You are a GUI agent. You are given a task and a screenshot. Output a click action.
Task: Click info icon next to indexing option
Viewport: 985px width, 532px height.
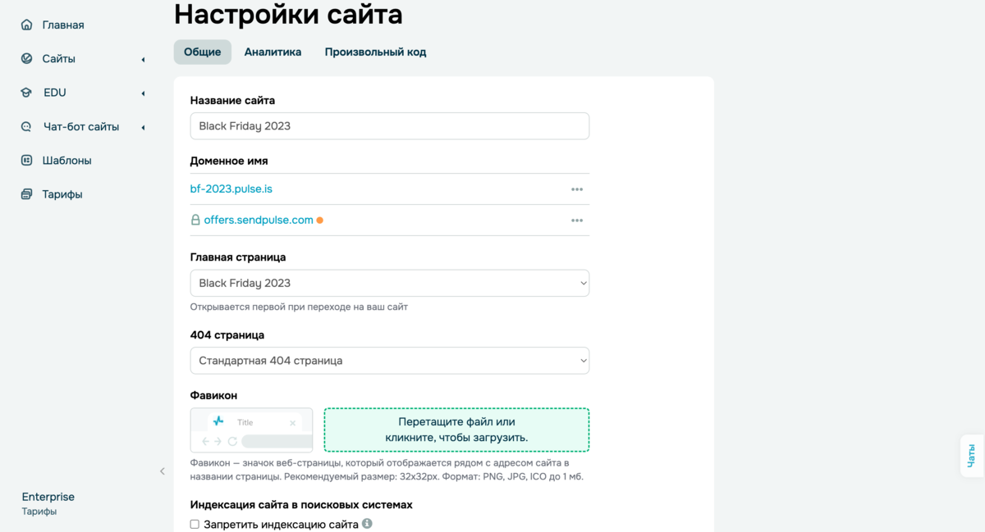click(x=368, y=524)
